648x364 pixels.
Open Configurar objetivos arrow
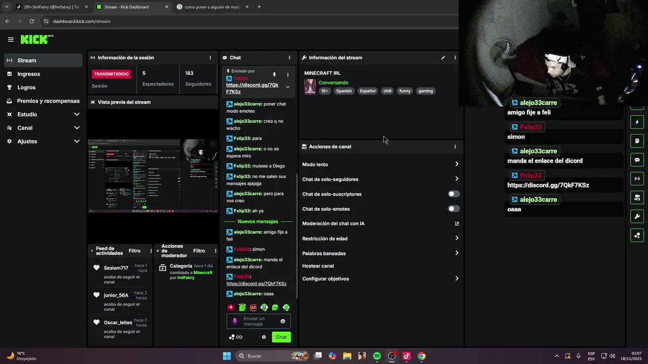pyautogui.click(x=457, y=279)
